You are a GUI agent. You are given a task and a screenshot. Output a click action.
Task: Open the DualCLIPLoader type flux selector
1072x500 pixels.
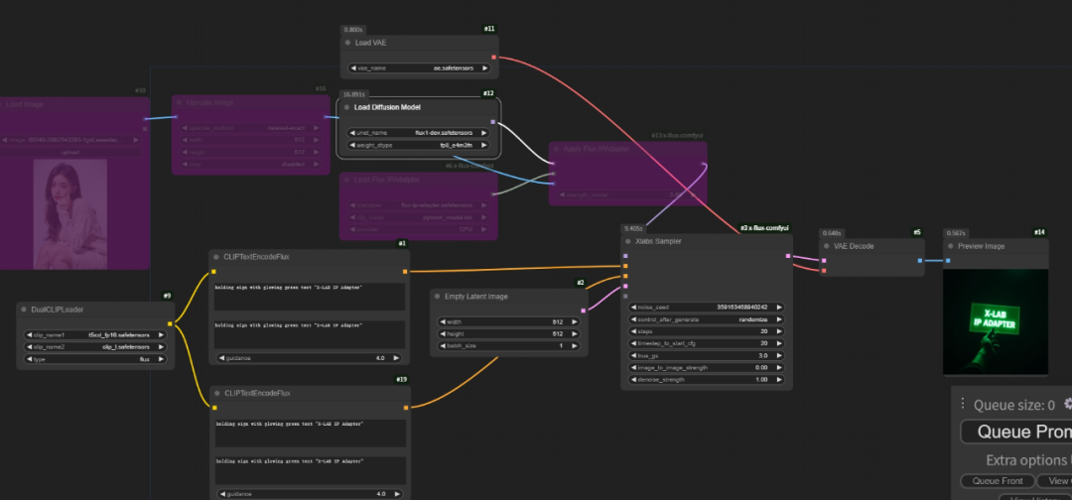95,359
